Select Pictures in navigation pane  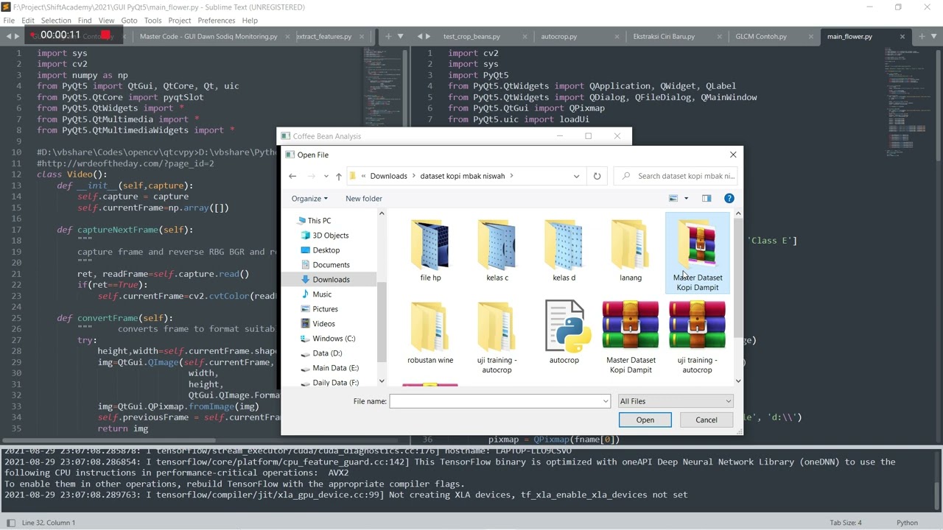325,309
